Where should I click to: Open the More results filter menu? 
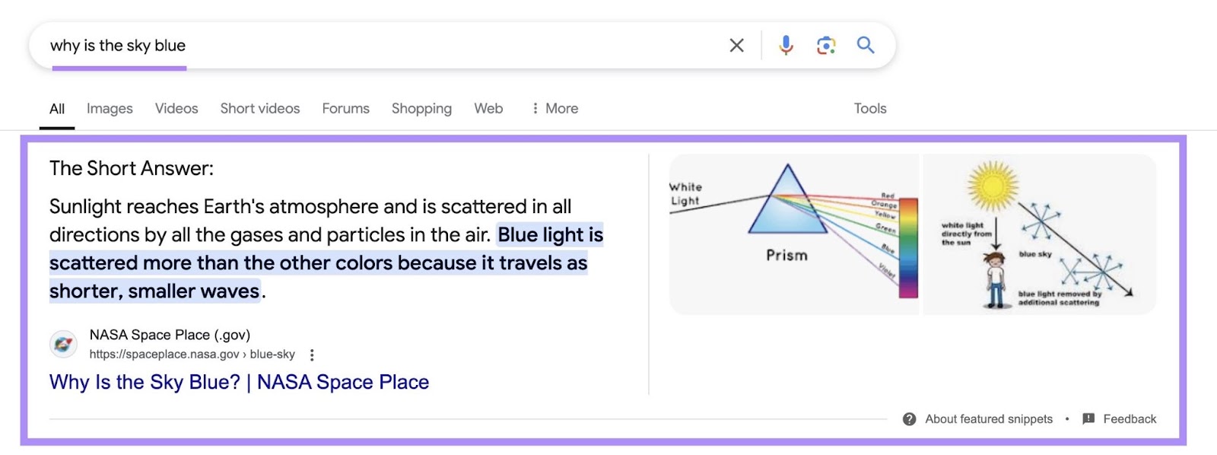pos(555,108)
